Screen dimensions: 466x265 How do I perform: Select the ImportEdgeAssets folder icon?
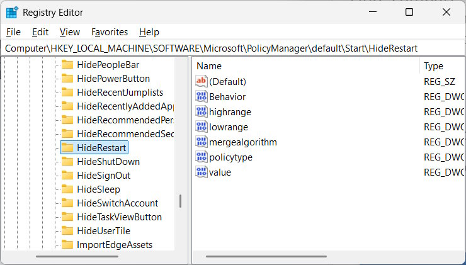pyautogui.click(x=67, y=245)
